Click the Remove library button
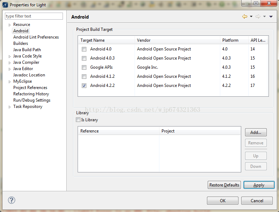Screen dimensions: 279x212 point(256,143)
